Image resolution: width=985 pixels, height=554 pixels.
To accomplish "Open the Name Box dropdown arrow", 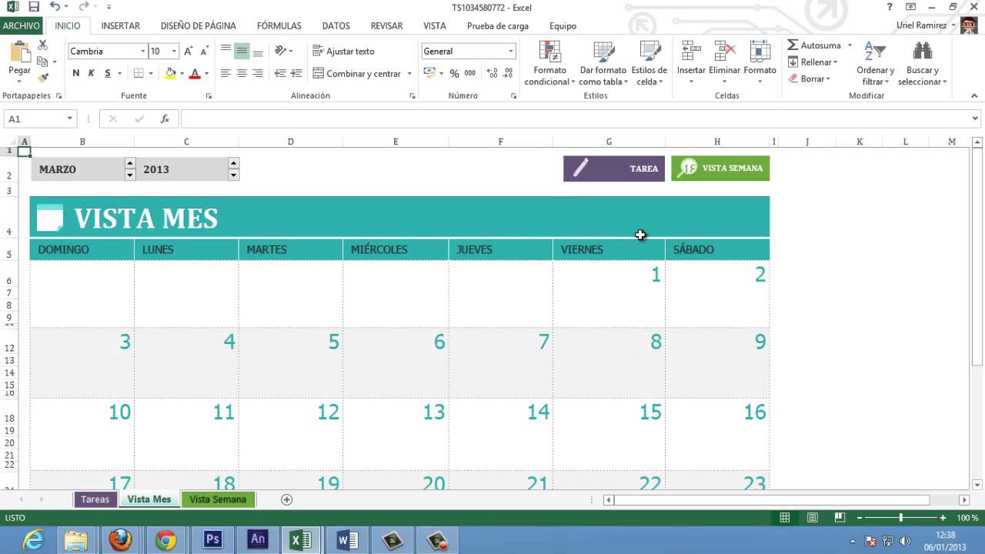I will (x=69, y=118).
